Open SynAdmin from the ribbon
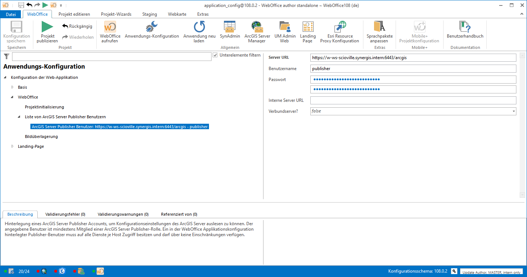Viewport: 527px width, 277px height. coord(229,32)
